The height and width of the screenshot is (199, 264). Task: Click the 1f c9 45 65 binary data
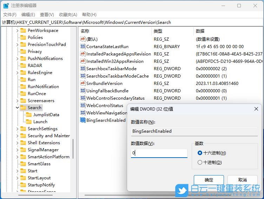coord(220,46)
